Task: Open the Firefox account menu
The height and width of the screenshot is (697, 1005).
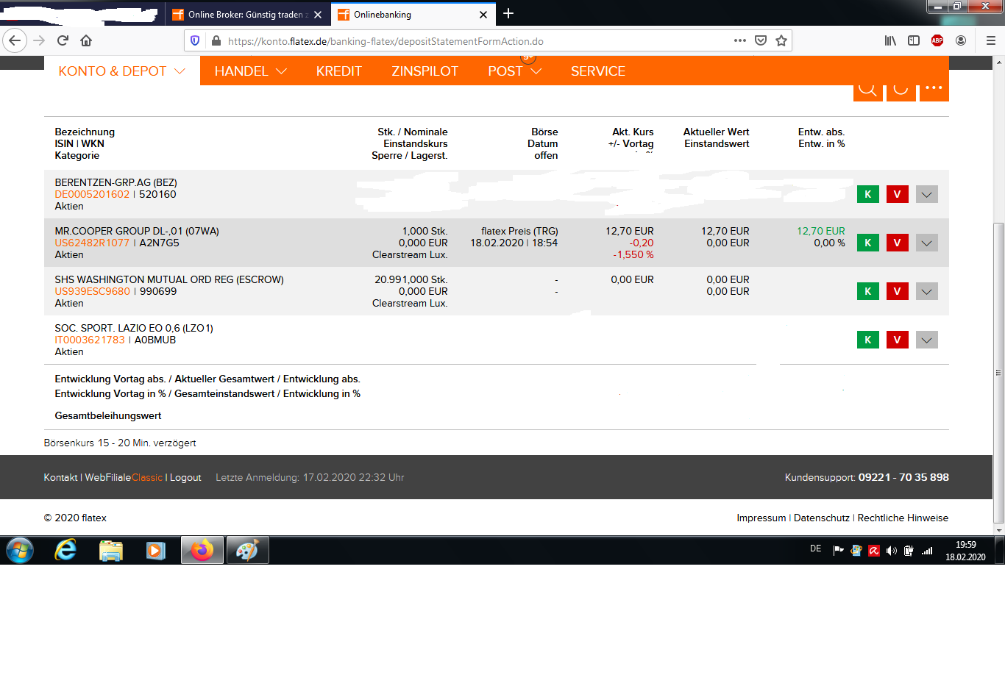Action: [961, 40]
